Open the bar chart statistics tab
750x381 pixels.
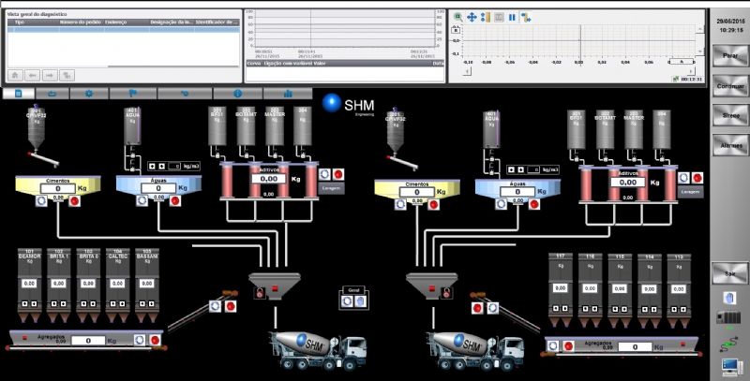287,94
